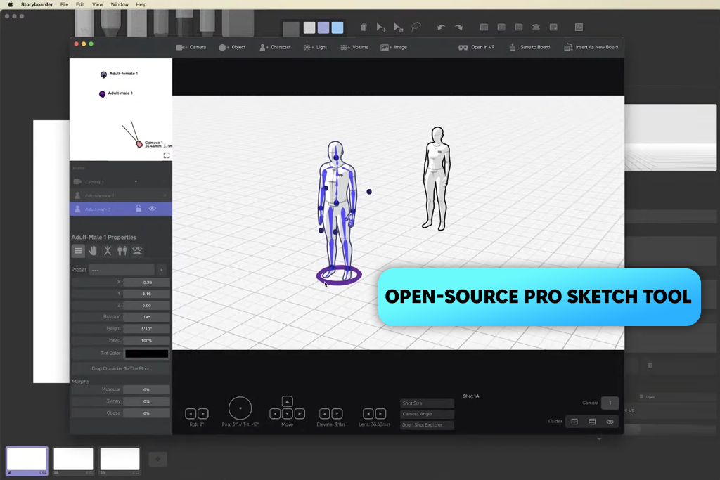Add a Character to the scene

click(x=275, y=47)
